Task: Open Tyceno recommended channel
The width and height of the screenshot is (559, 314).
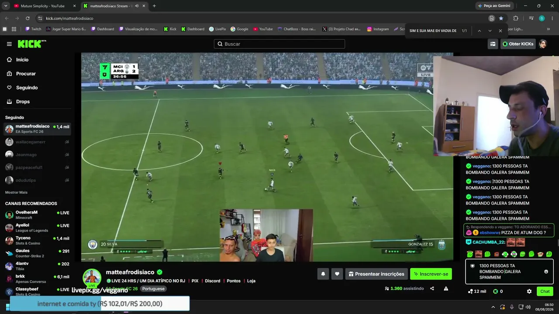Action: pos(37,240)
